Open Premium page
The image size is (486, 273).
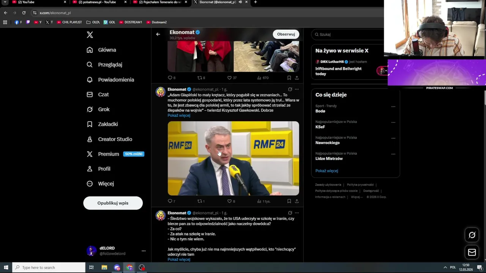point(115,154)
